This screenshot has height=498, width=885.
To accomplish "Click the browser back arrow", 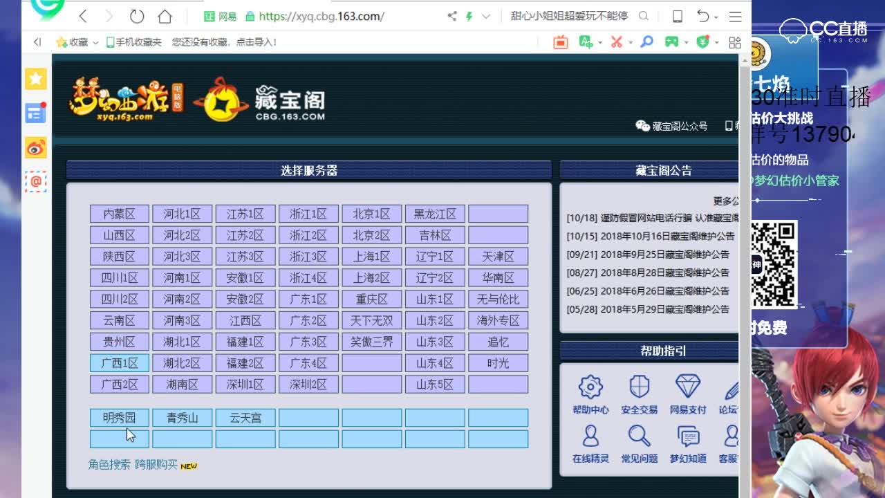I will [x=83, y=16].
